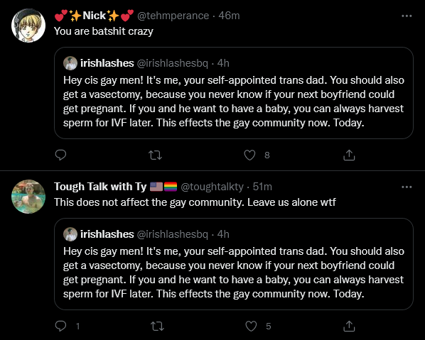Open Nick's anime profile avatar
425x340 pixels.
28,26
